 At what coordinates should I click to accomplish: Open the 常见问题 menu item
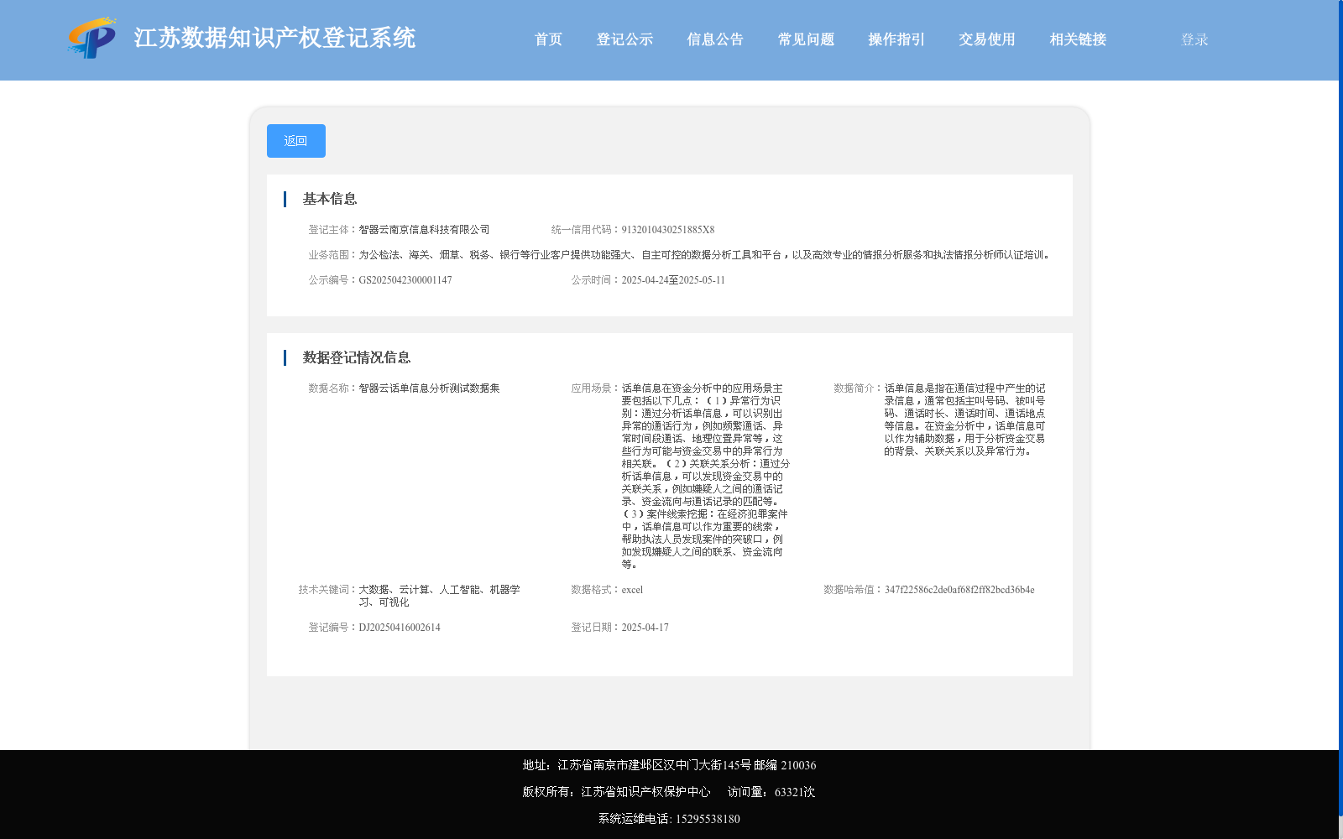coord(806,39)
